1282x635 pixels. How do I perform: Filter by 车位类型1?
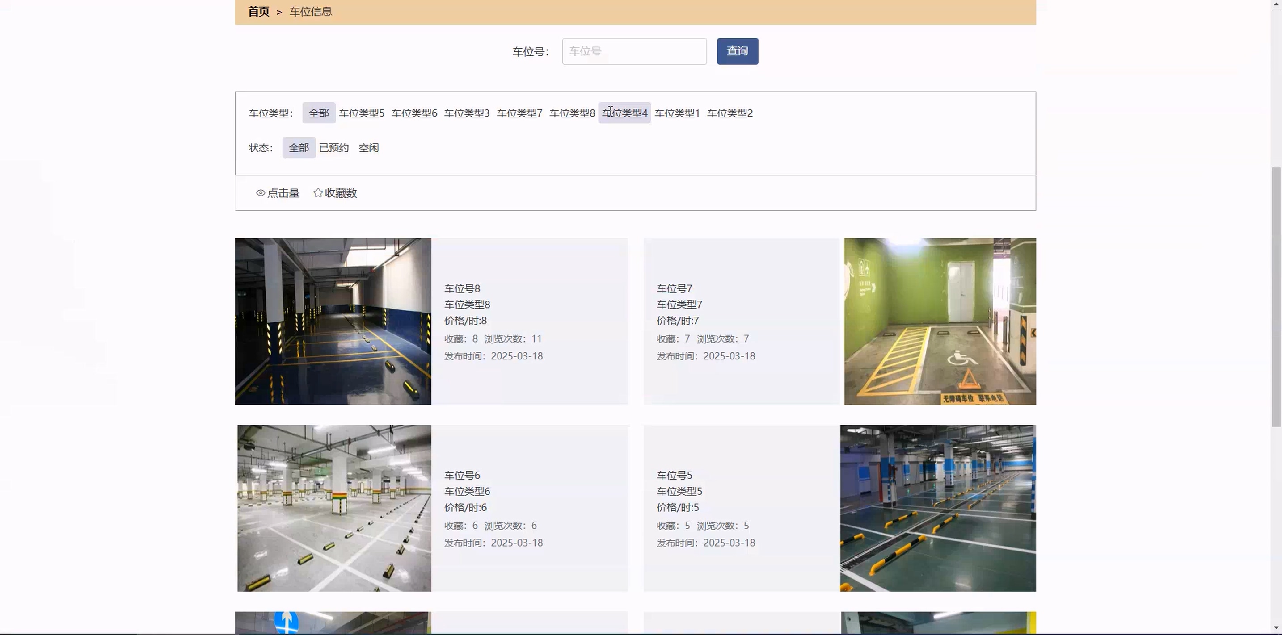coord(677,113)
